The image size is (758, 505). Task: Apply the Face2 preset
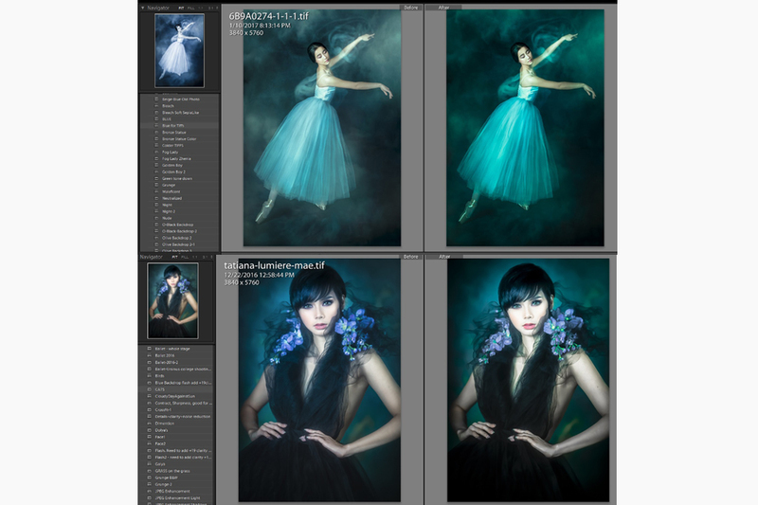pyautogui.click(x=160, y=443)
